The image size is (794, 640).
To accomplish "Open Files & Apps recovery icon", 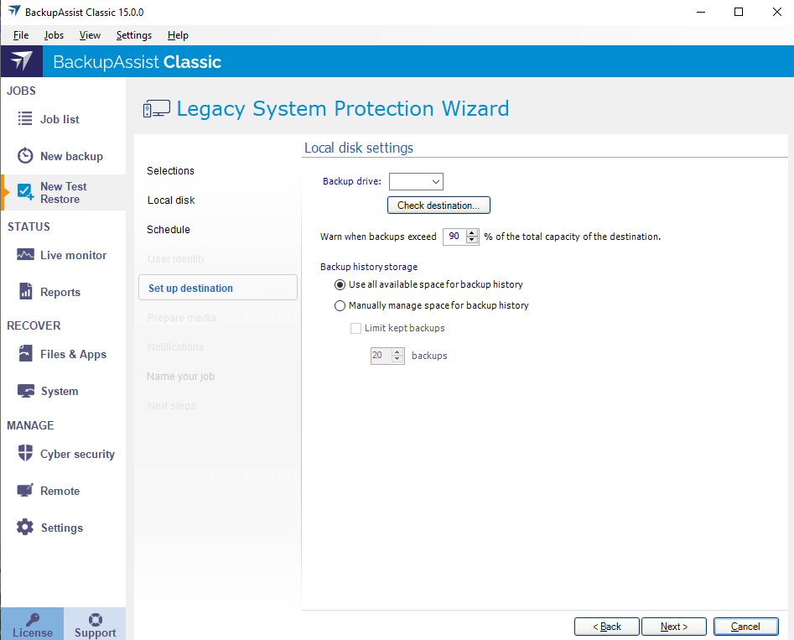I will coord(25,354).
